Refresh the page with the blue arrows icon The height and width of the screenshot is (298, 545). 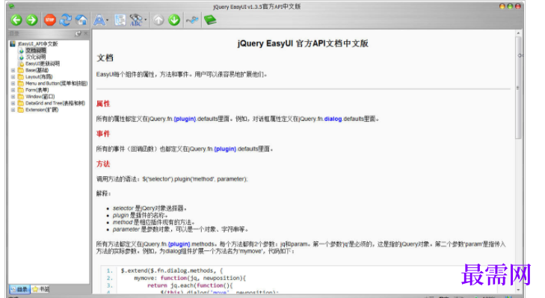tap(65, 20)
